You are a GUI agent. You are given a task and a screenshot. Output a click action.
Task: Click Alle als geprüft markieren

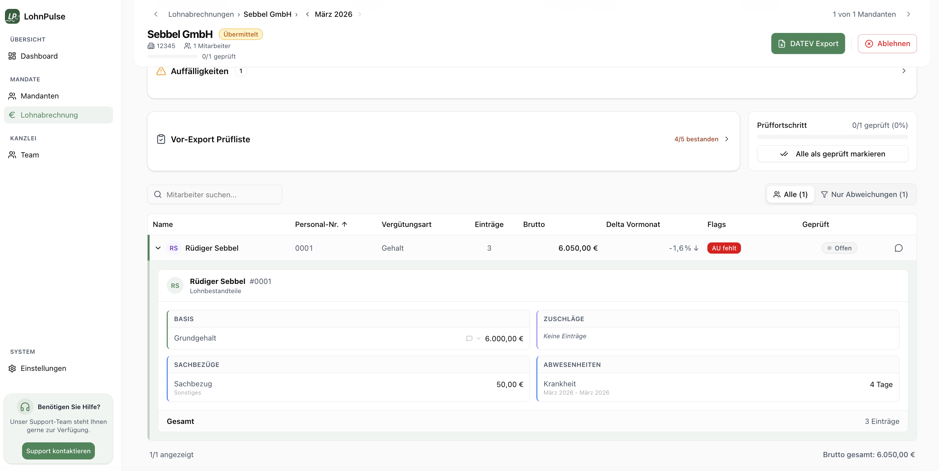pyautogui.click(x=832, y=154)
